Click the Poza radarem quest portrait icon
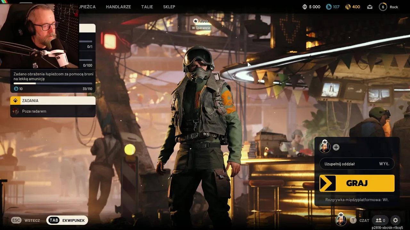 pyautogui.click(x=15, y=111)
